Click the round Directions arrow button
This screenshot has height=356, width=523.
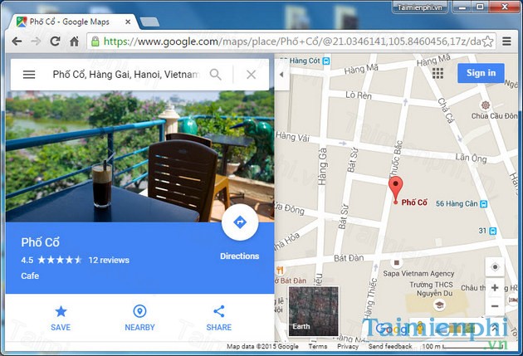pyautogui.click(x=240, y=222)
